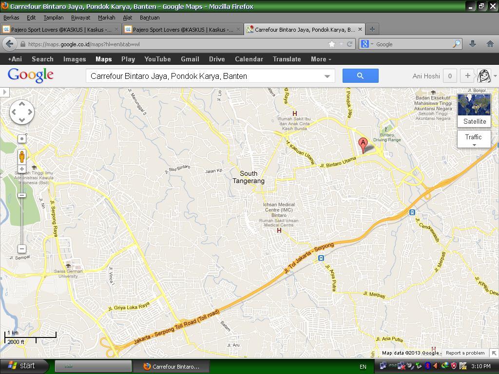Screen dimensions: 499x374
Task: Click the Jakarta-Serpong toll transit station icon
Action: pos(321,258)
